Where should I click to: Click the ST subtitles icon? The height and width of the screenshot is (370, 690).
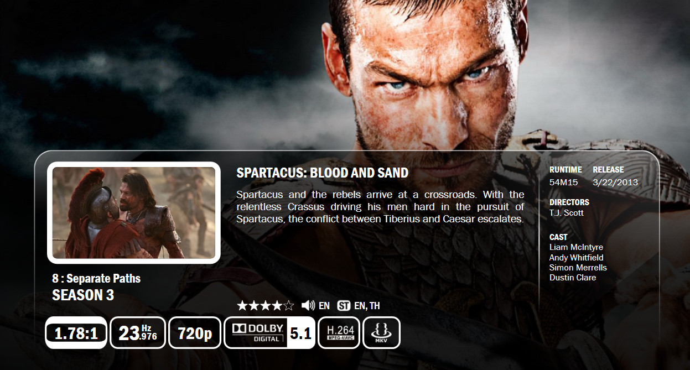pos(344,306)
